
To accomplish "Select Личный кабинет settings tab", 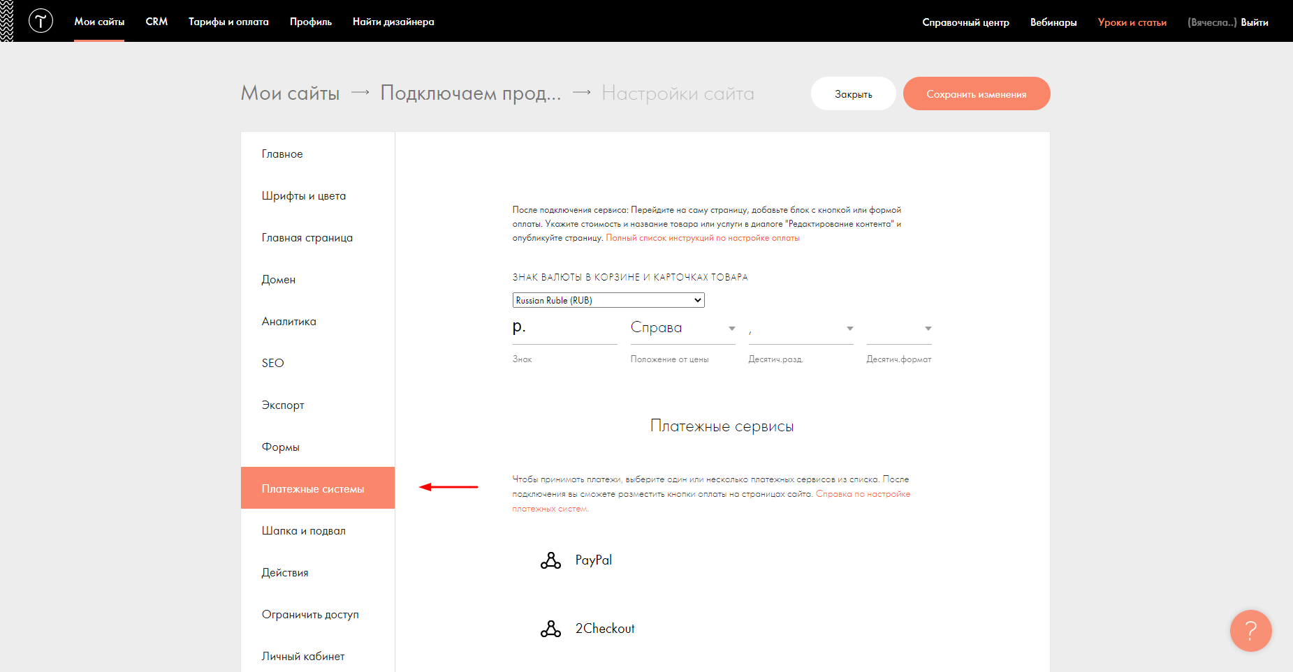I will tap(318, 656).
